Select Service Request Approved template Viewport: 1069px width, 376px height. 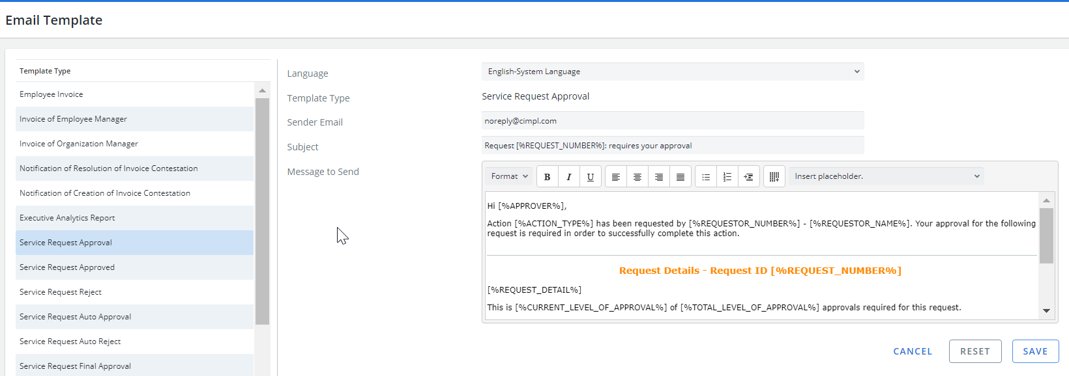coord(134,267)
